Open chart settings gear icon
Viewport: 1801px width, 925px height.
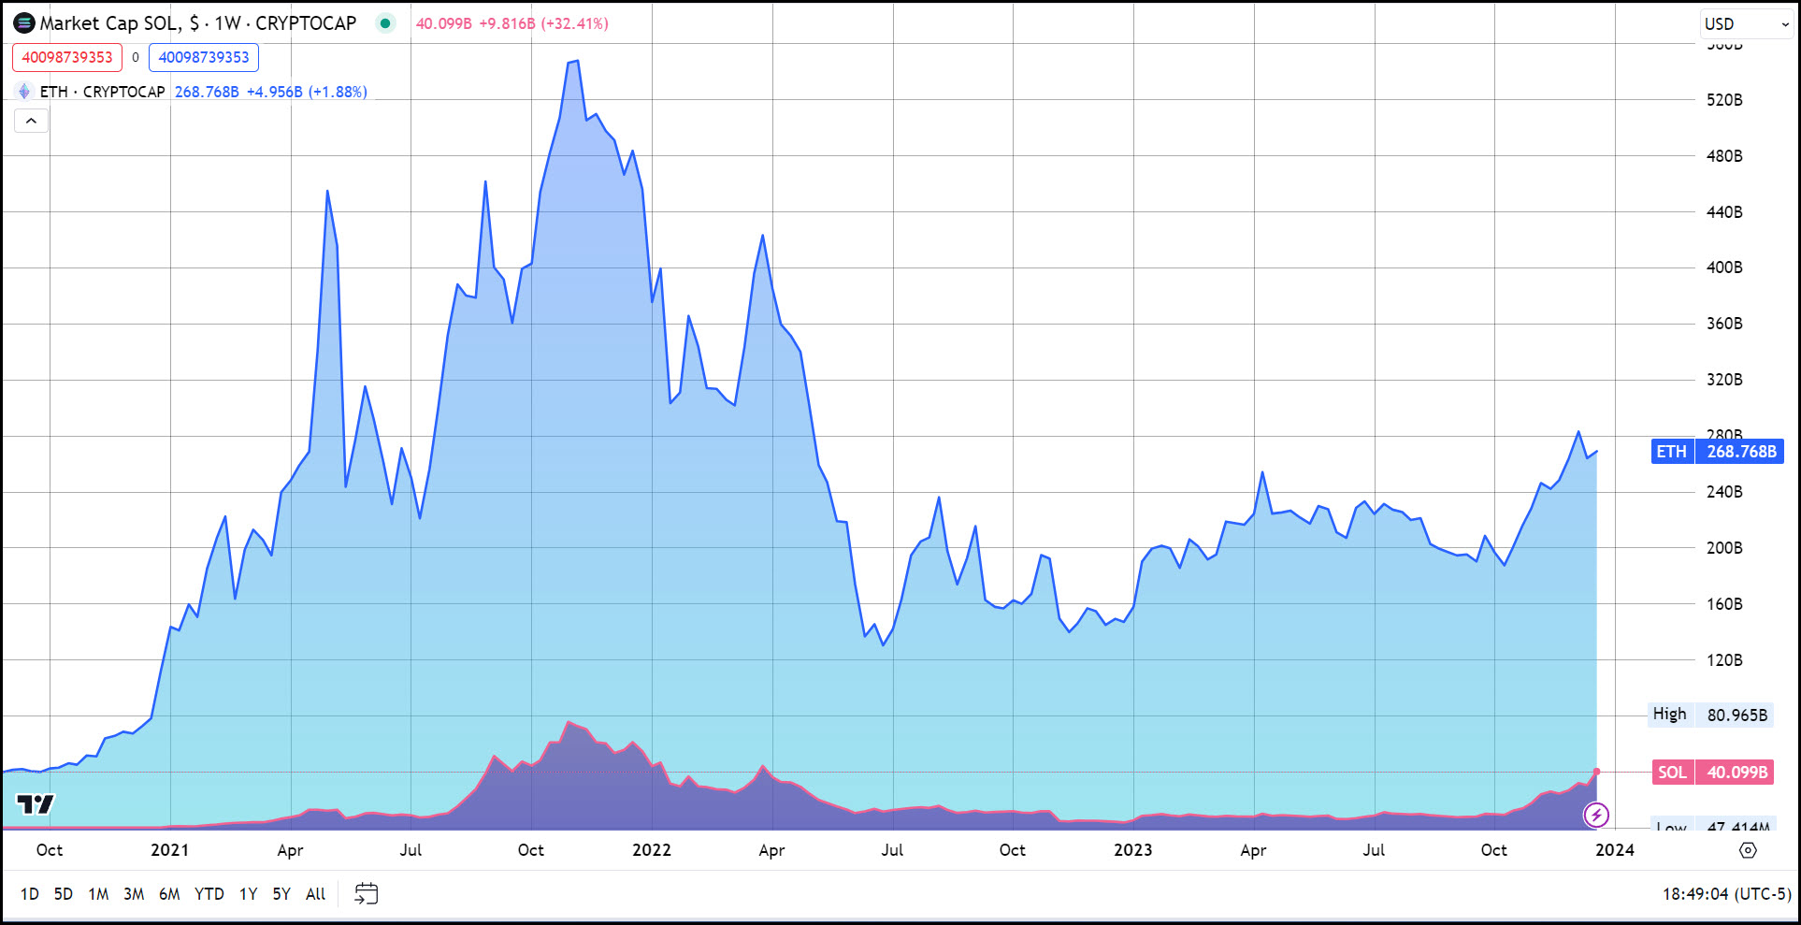coord(1748,850)
